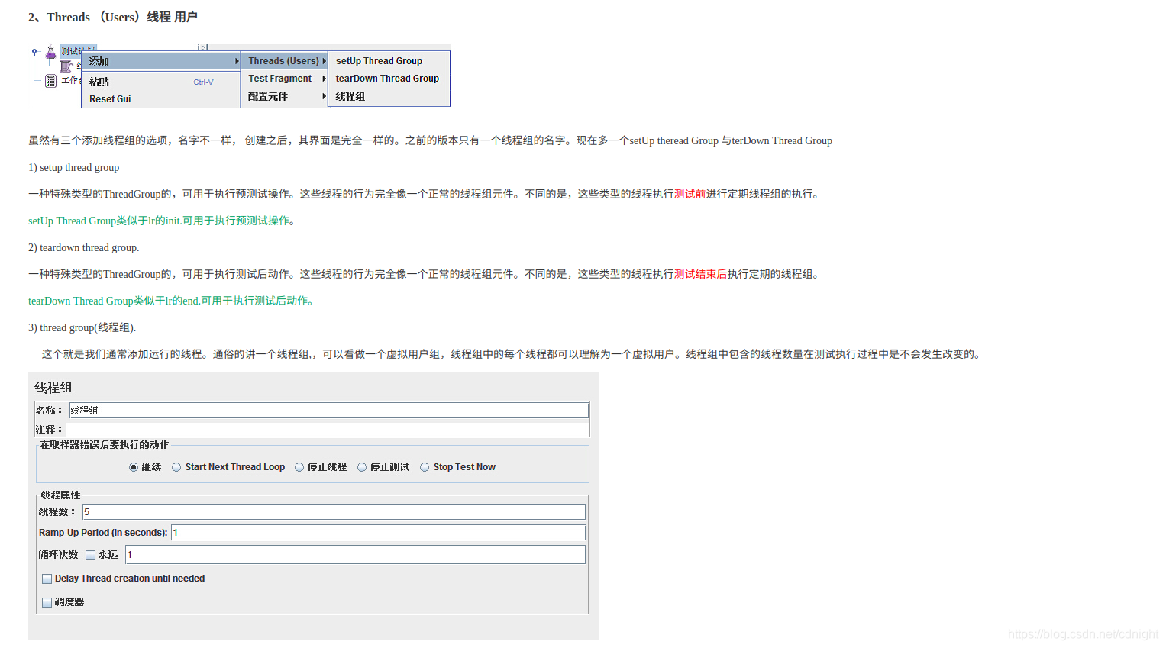Click the 线程组 panel title
The image size is (1166, 648).
[53, 388]
